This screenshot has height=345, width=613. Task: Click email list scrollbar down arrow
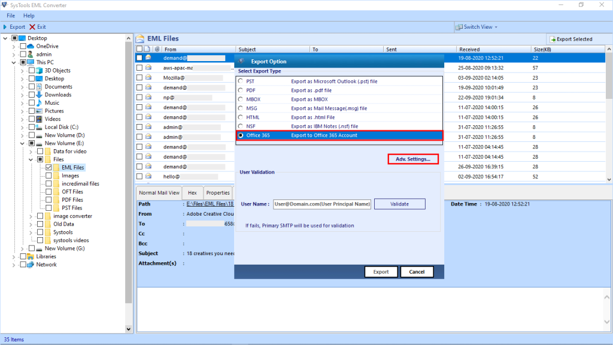(x=609, y=180)
